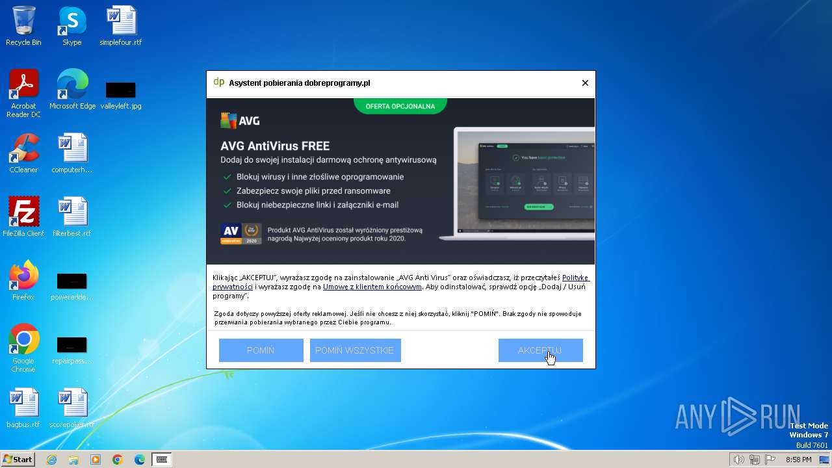
Task: Select the computerh... document icon
Action: pyautogui.click(x=72, y=153)
